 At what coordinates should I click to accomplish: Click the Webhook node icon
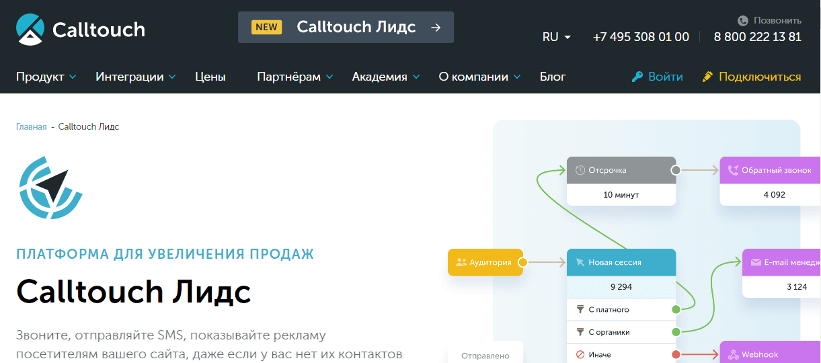coord(734,354)
